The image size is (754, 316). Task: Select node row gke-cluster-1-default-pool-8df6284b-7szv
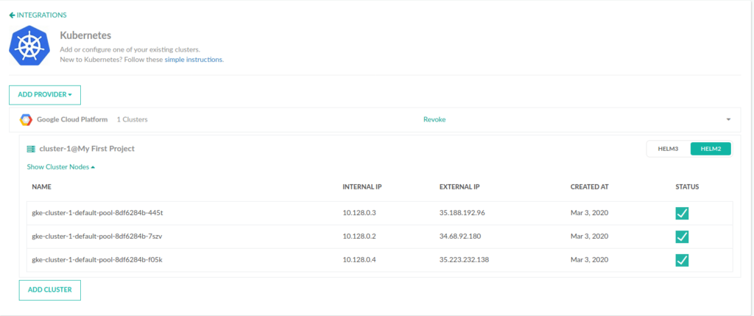coord(97,236)
